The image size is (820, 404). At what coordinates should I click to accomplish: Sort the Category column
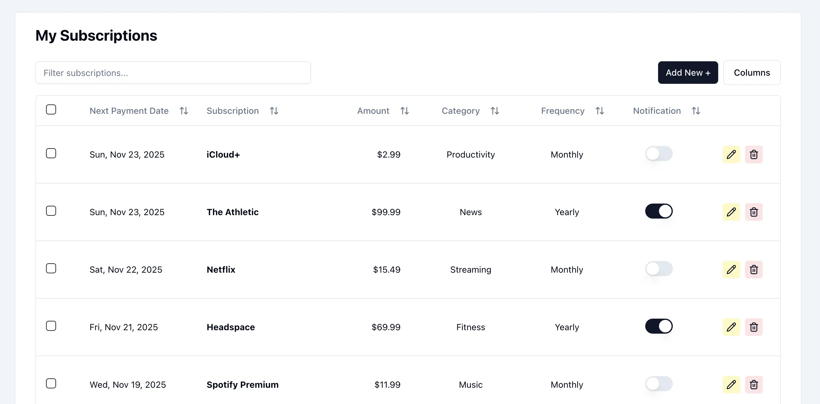point(495,111)
